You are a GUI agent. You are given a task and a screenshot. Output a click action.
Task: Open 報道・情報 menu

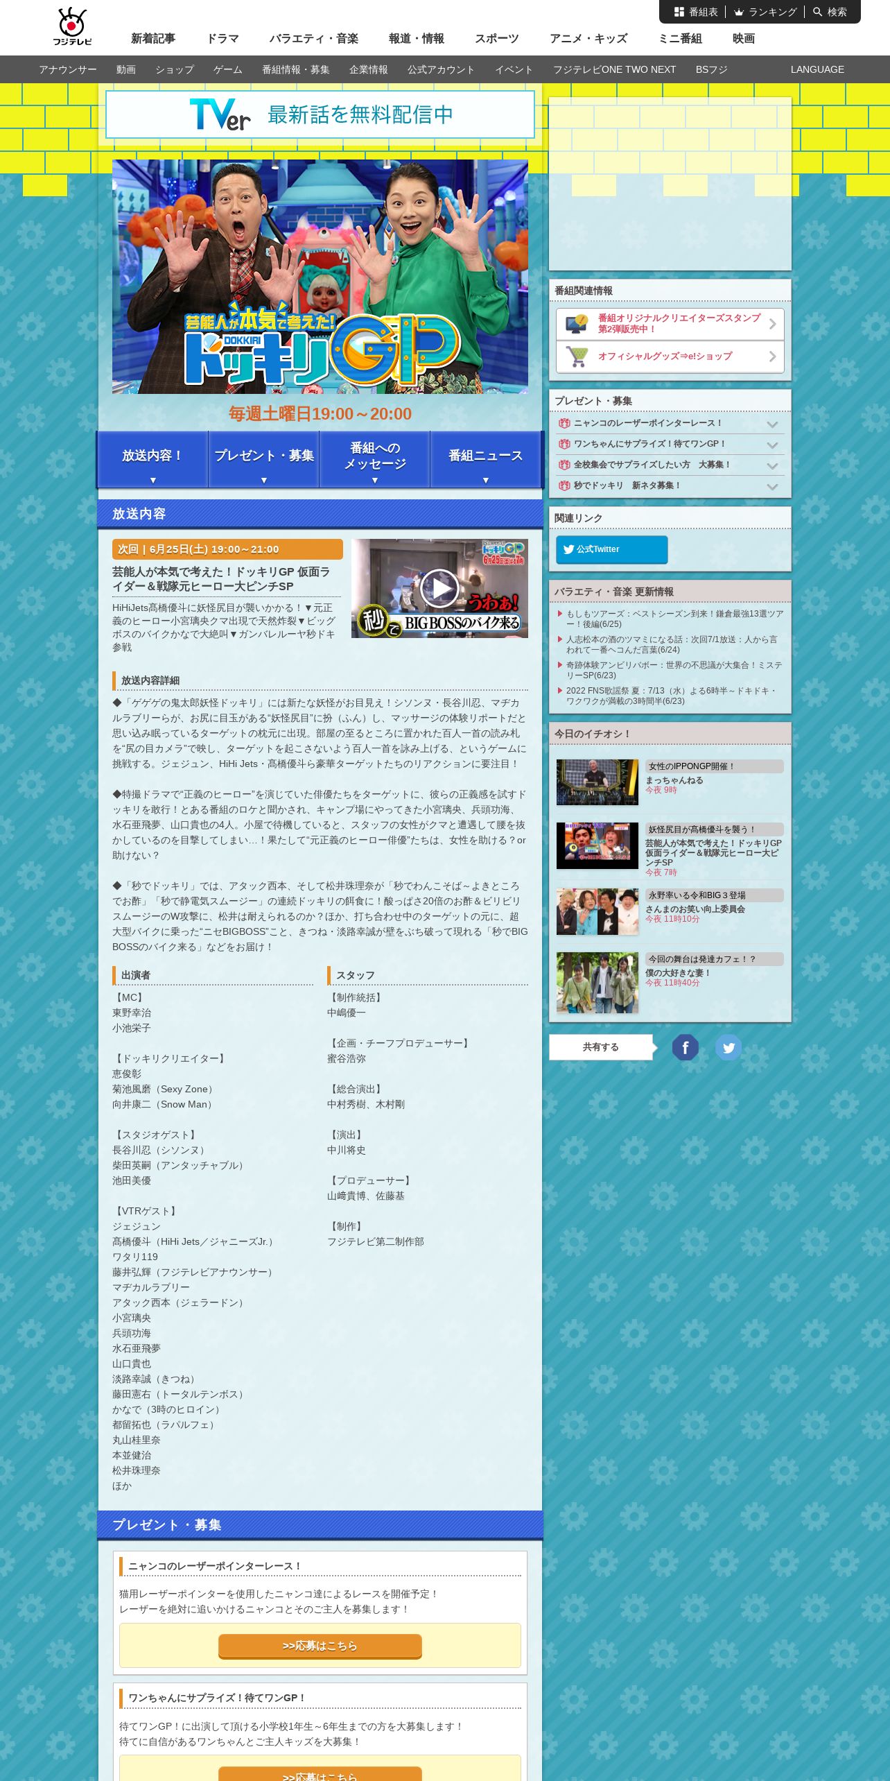[x=416, y=38]
